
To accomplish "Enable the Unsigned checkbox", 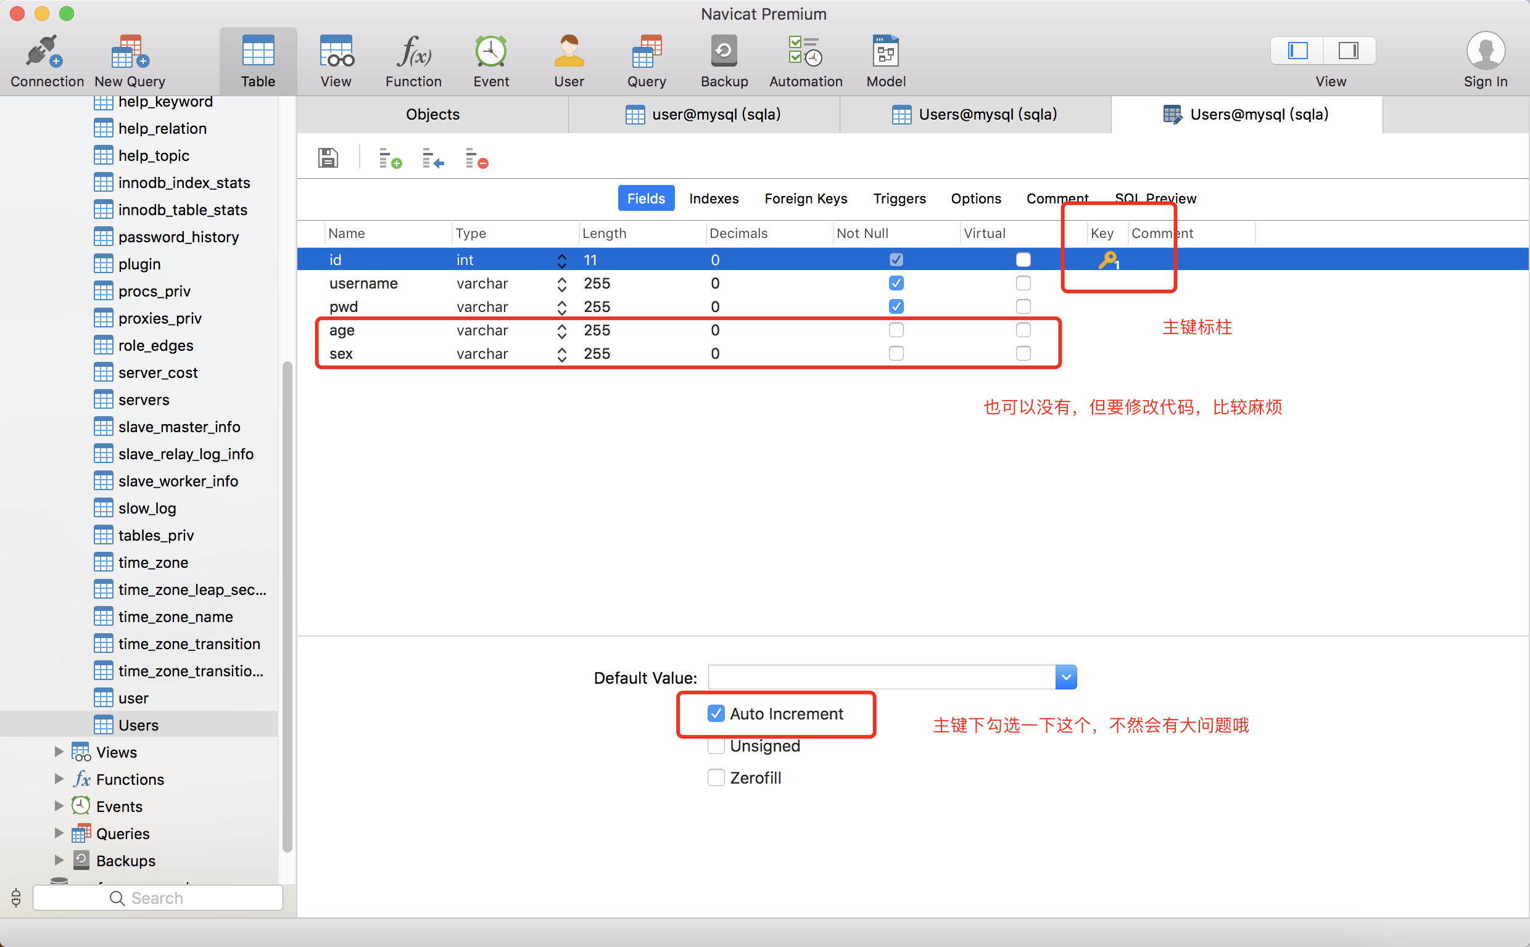I will coord(716,746).
